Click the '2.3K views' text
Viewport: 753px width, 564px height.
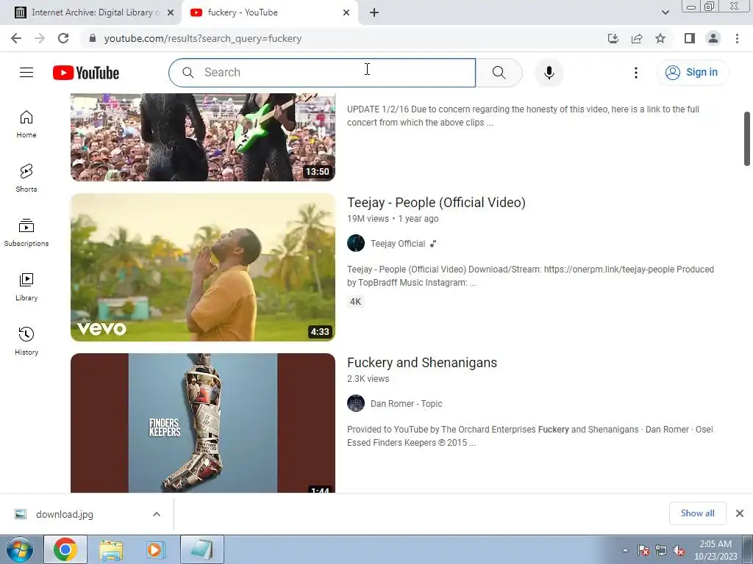click(x=368, y=379)
